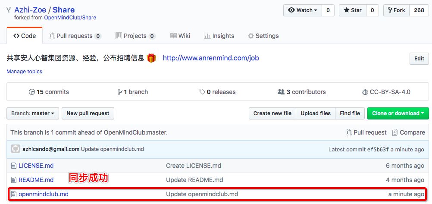The height and width of the screenshot is (204, 432).
Task: Open the Watch notifications dropdown
Action: click(303, 10)
